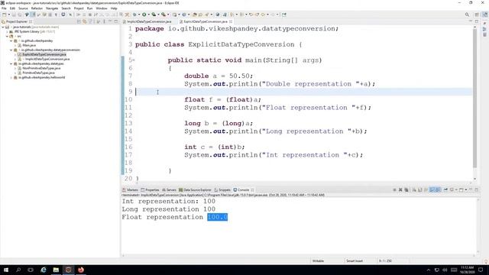The image size is (489, 275).
Task: Collapse the src folder node
Action: pos(7,36)
